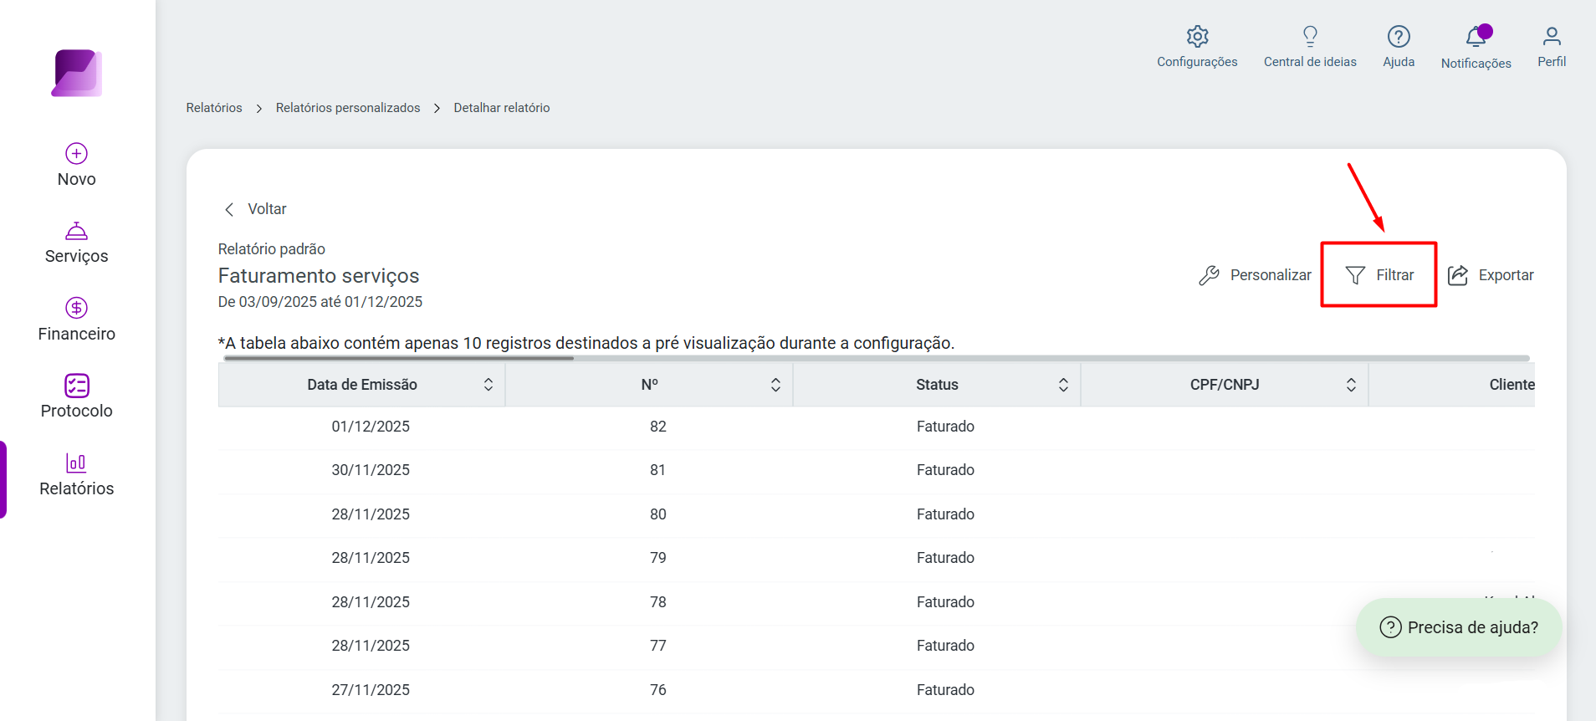Sort by Nº column arrows

775,385
